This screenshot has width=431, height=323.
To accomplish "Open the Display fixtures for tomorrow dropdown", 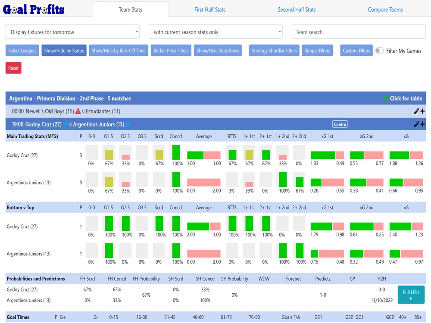I will [x=72, y=32].
